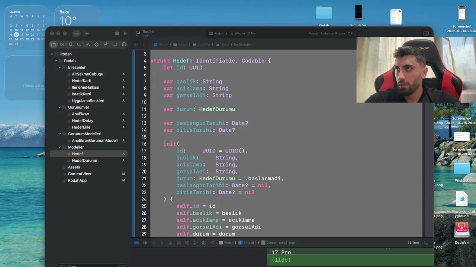476x267 pixels.
Task: Open the Bookmark navigator icon
Action: pos(71,44)
